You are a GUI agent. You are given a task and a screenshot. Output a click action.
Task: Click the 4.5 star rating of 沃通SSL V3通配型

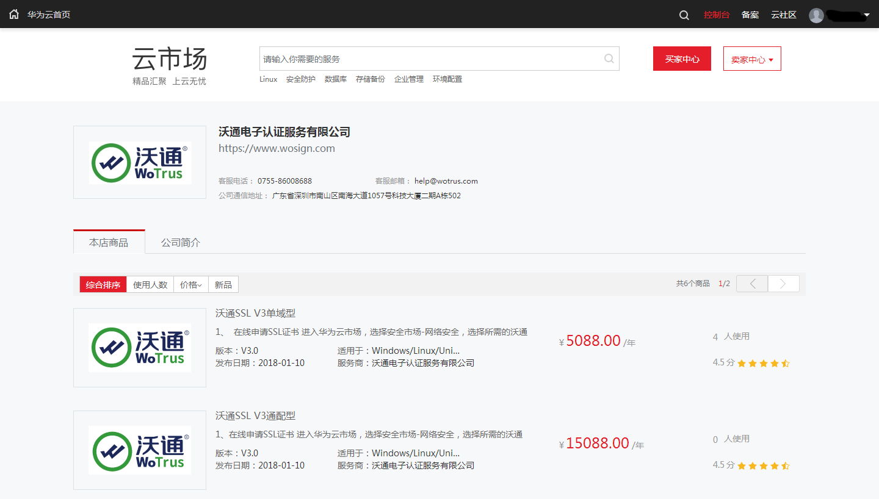tap(763, 465)
